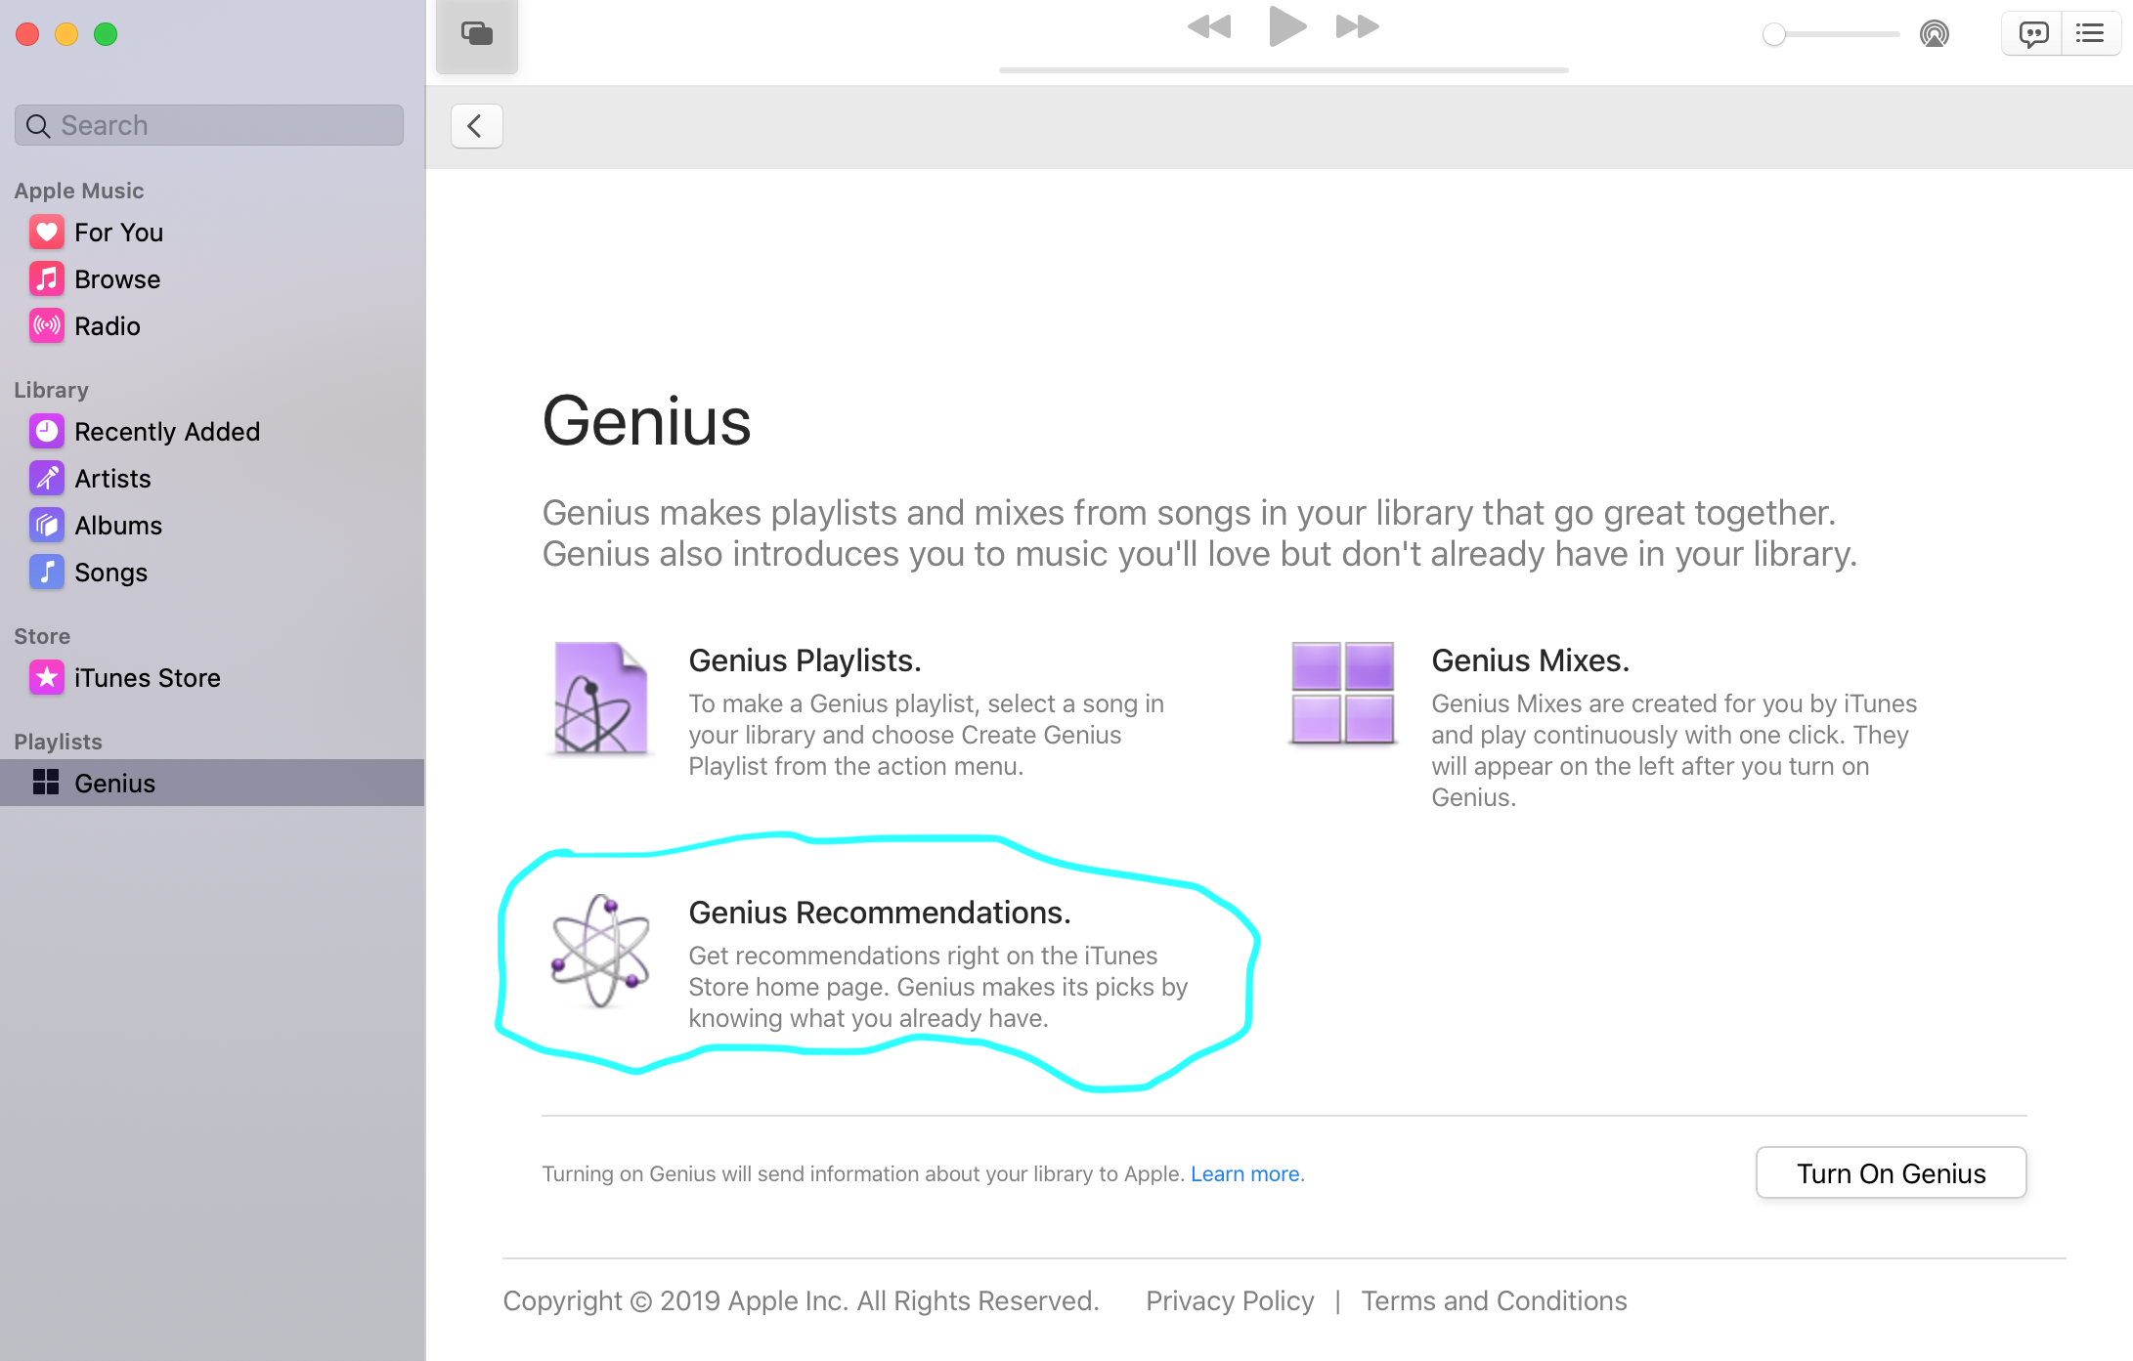Screen dimensions: 2133x1361
Task: Click the Recently Added clock icon
Action: 47,432
